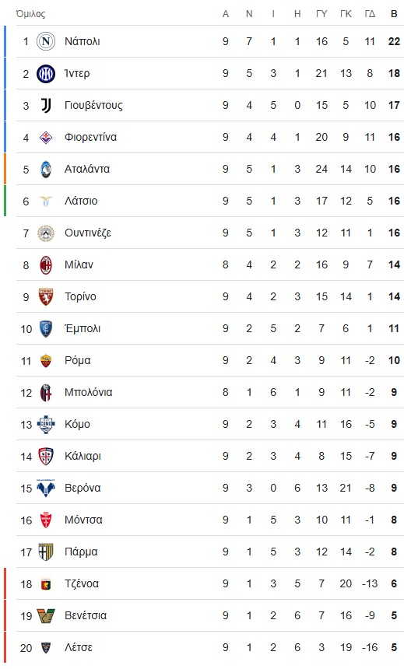Click the Inter club crest icon

(x=46, y=73)
